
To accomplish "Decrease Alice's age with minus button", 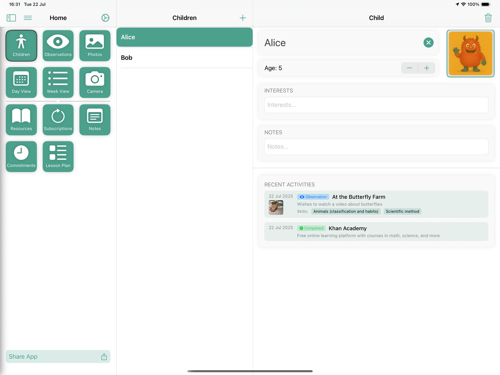I will coord(409,68).
